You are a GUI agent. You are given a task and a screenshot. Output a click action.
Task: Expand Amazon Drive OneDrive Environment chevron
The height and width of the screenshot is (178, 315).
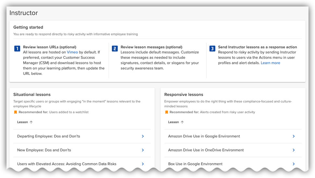(294, 150)
